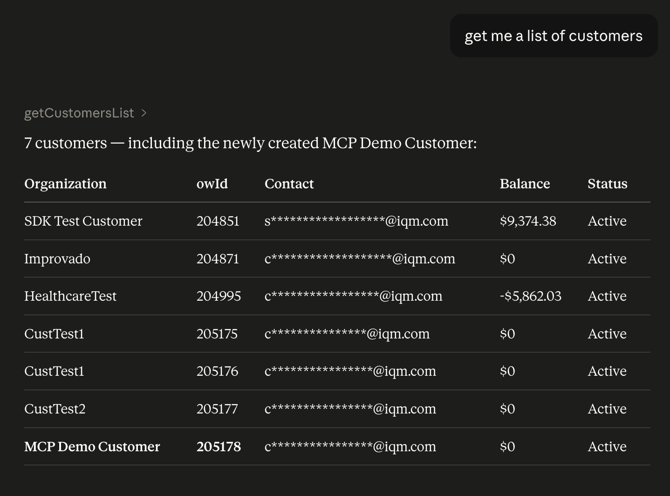This screenshot has width=670, height=496.
Task: Click the masked email in the 205175 row
Action: coord(347,334)
